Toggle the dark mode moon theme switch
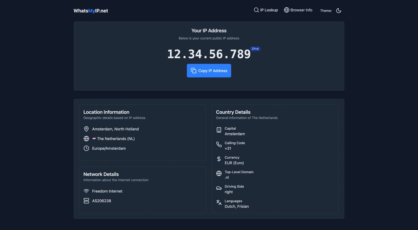 point(338,11)
